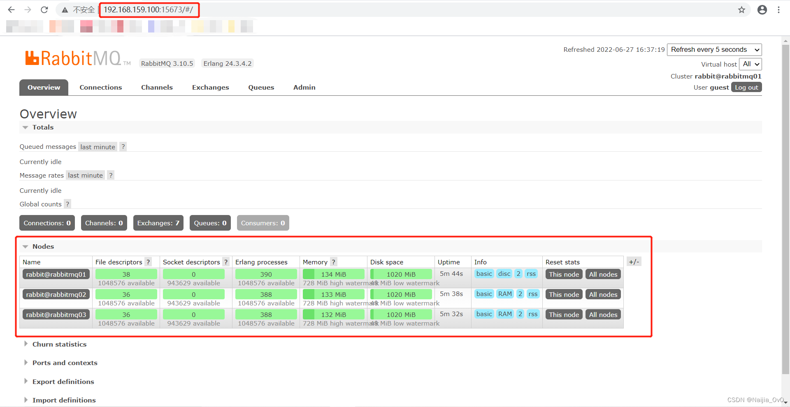Open the Refresh every 5 seconds dropdown
The width and height of the screenshot is (790, 407).
click(714, 50)
